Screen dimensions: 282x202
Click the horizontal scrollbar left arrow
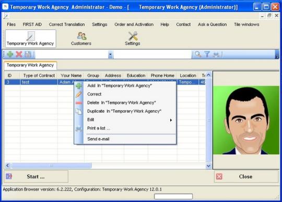pyautogui.click(x=7, y=165)
